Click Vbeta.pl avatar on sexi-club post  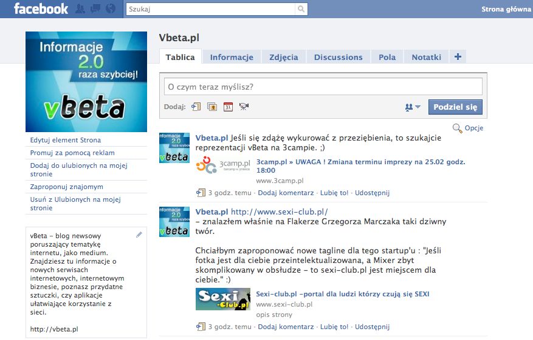(174, 222)
